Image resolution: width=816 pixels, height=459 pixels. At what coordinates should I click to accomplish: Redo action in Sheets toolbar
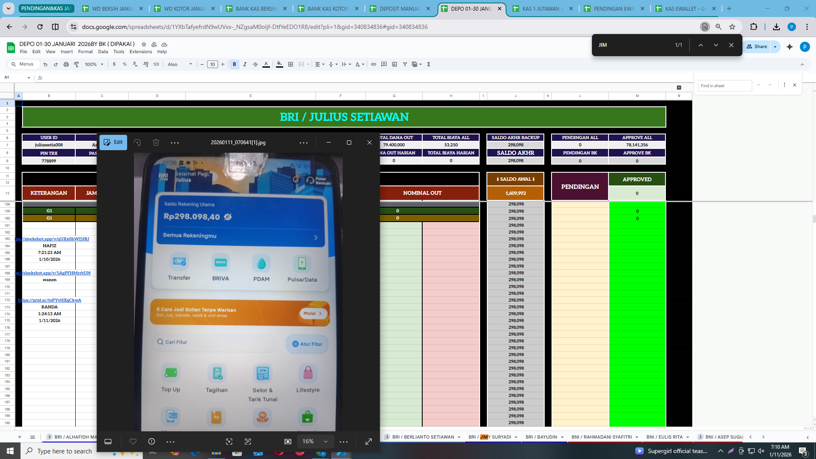[56, 64]
